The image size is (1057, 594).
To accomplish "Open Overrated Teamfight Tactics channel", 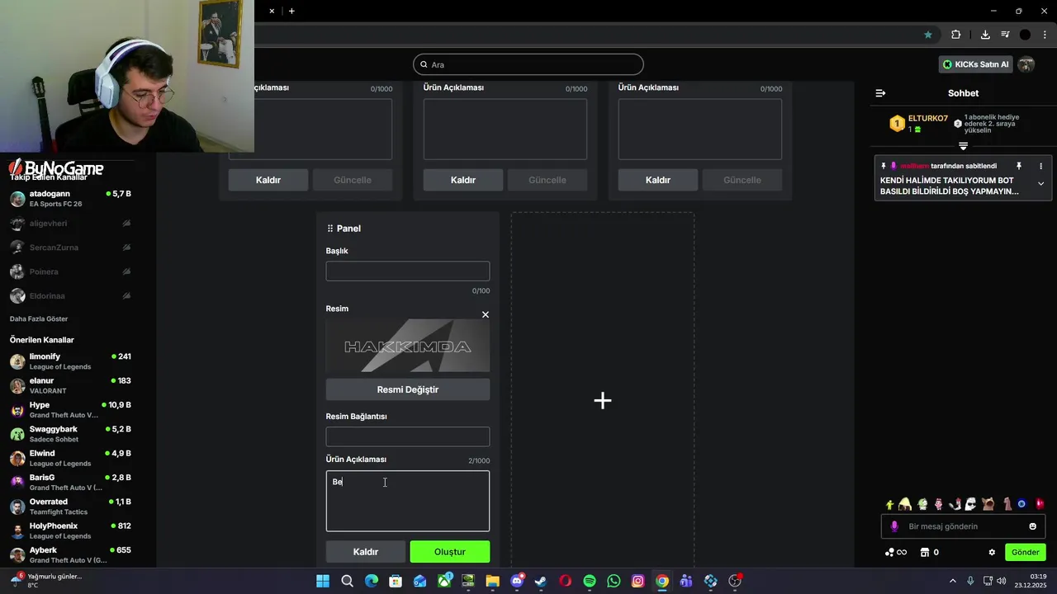I will click(x=70, y=507).
